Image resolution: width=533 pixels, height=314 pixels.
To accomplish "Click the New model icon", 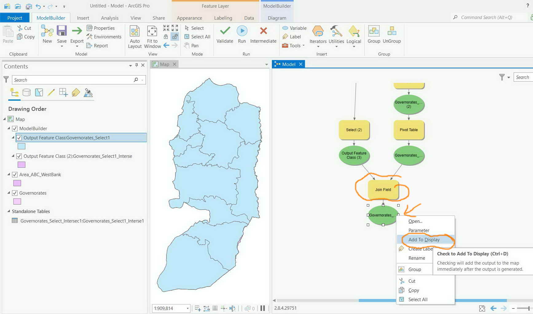I will point(47,31).
